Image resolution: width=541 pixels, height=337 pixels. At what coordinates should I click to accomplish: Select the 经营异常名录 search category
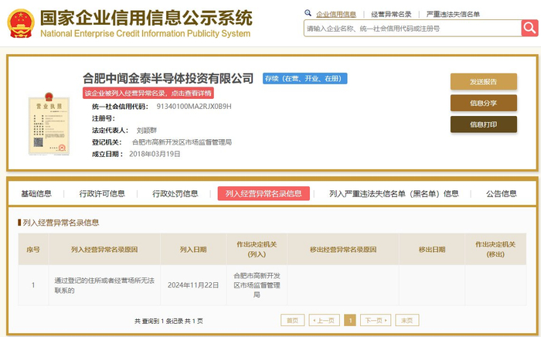coord(391,14)
